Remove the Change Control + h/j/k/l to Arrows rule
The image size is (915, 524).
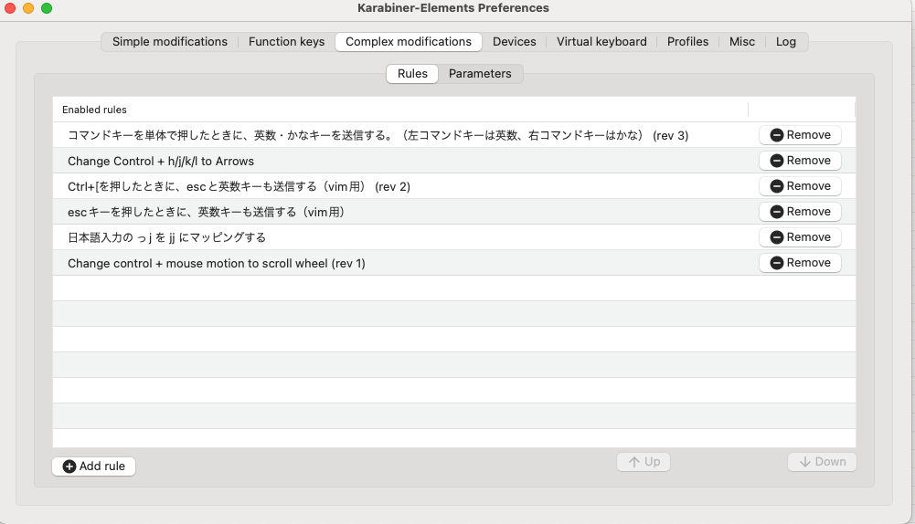(800, 161)
